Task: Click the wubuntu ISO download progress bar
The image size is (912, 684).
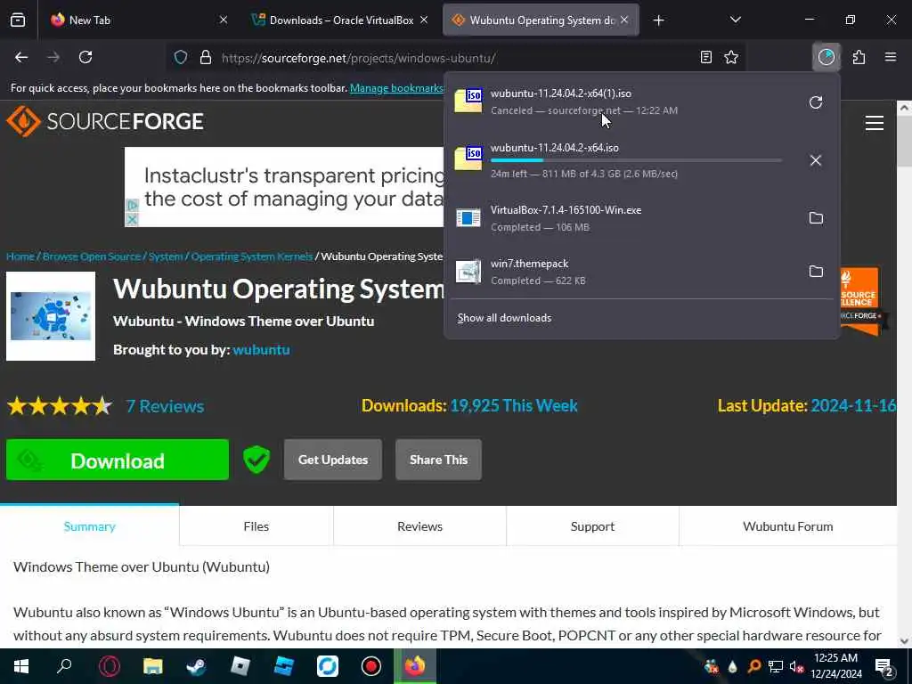Action: point(636,160)
